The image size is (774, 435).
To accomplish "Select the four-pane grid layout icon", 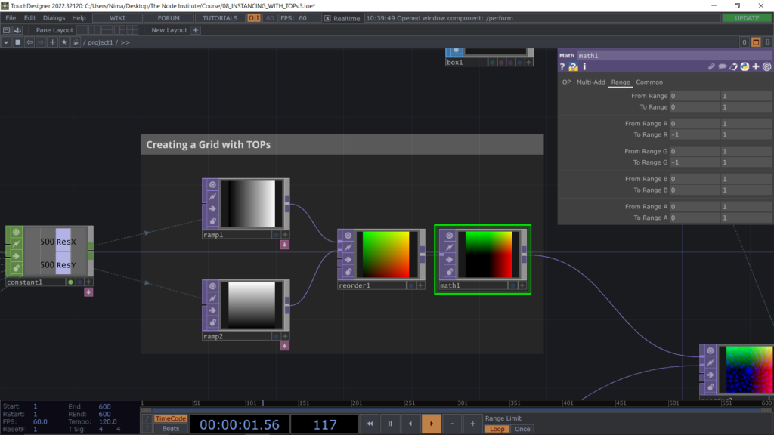I will click(132, 30).
